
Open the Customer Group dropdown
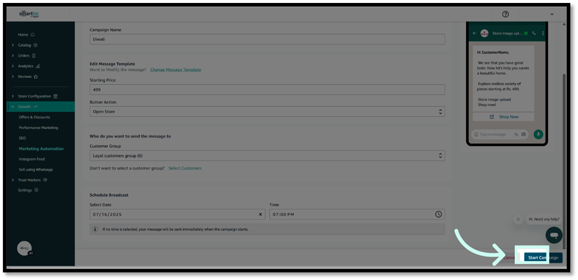[x=267, y=156]
